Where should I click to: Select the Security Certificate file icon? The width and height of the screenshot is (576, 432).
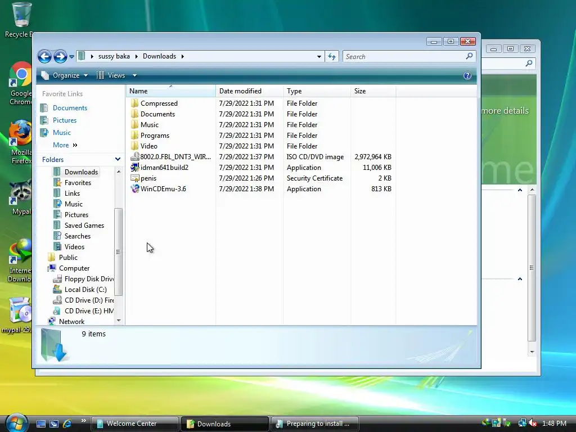(135, 178)
